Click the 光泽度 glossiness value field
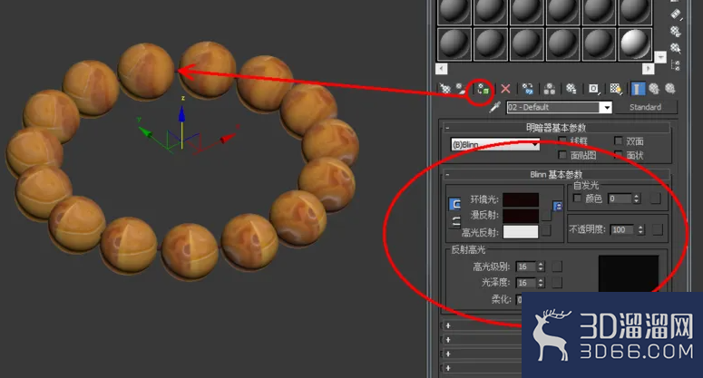This screenshot has width=703, height=378. click(x=526, y=283)
